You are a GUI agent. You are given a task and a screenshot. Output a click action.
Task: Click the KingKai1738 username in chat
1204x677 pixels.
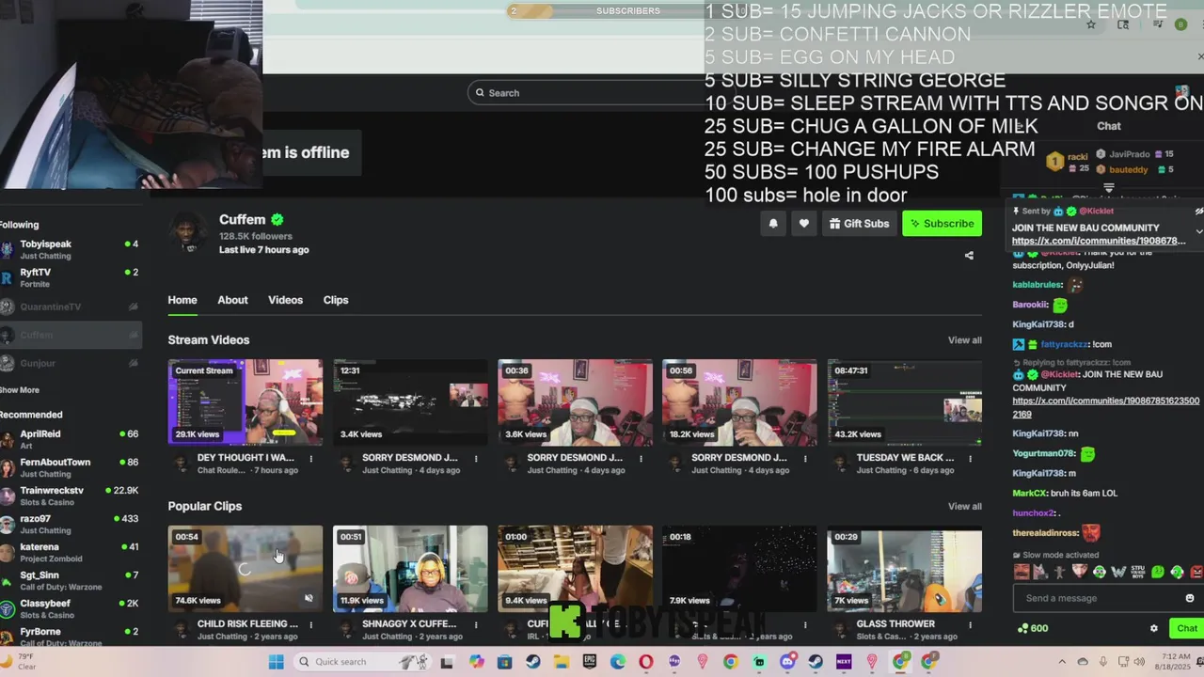click(1038, 324)
